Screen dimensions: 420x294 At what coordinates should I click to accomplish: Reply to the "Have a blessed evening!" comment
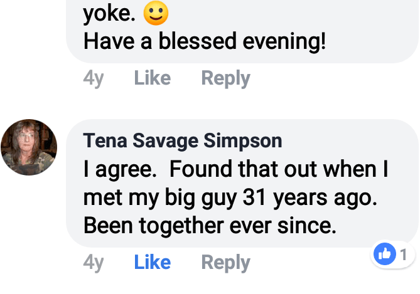225,78
